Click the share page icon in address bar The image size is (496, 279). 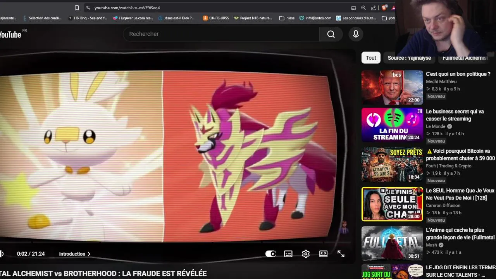(x=374, y=8)
